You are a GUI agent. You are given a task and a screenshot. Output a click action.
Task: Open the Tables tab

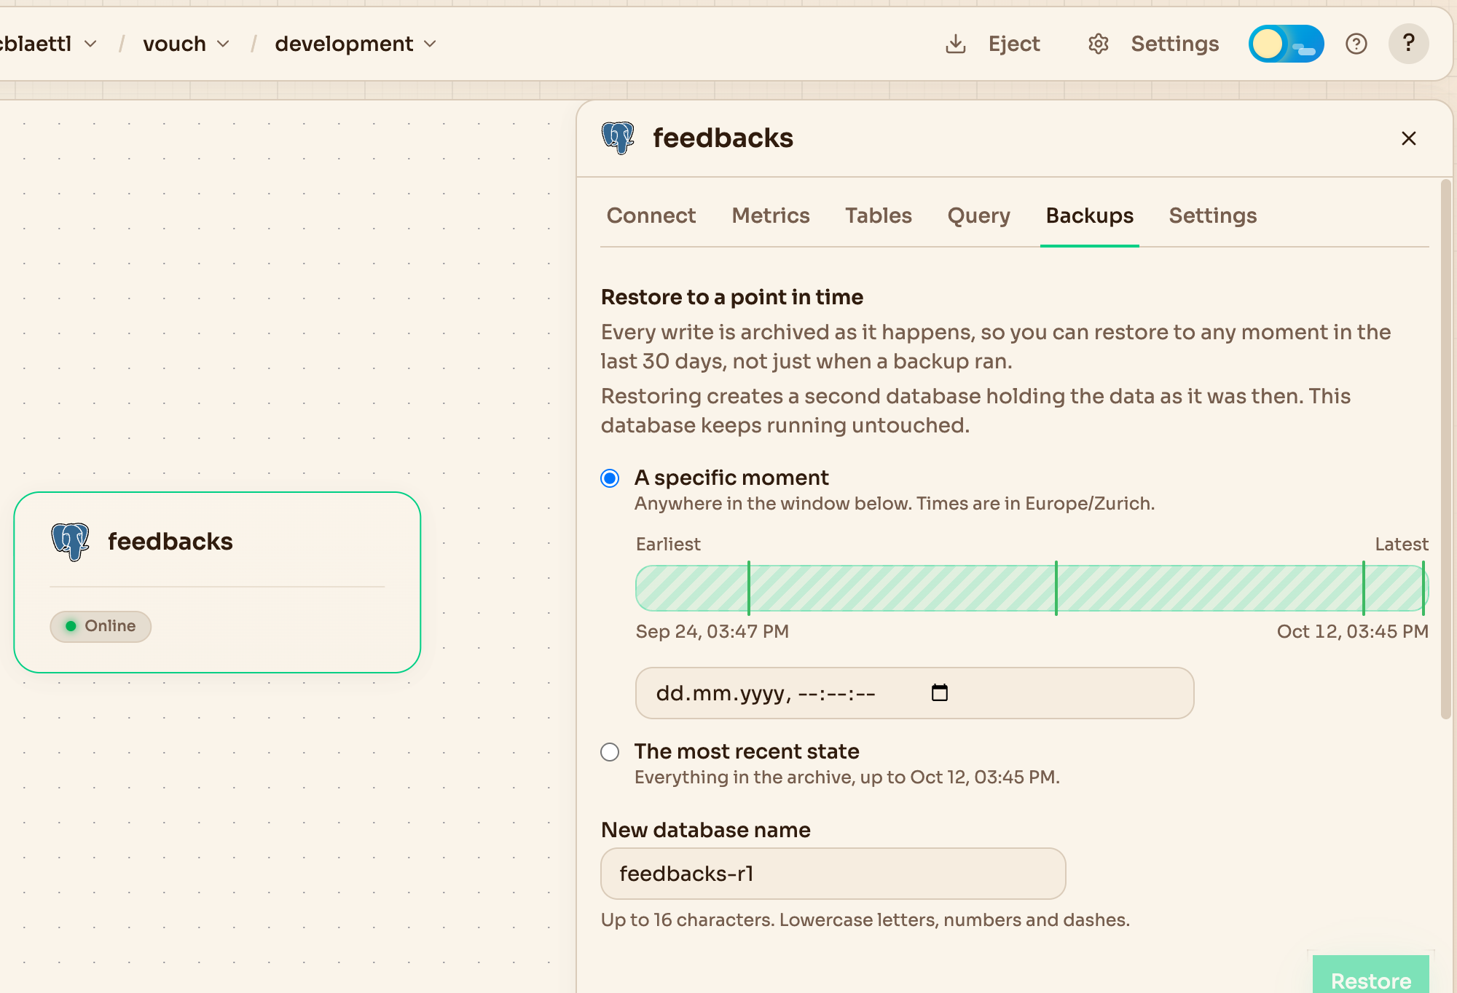click(879, 215)
